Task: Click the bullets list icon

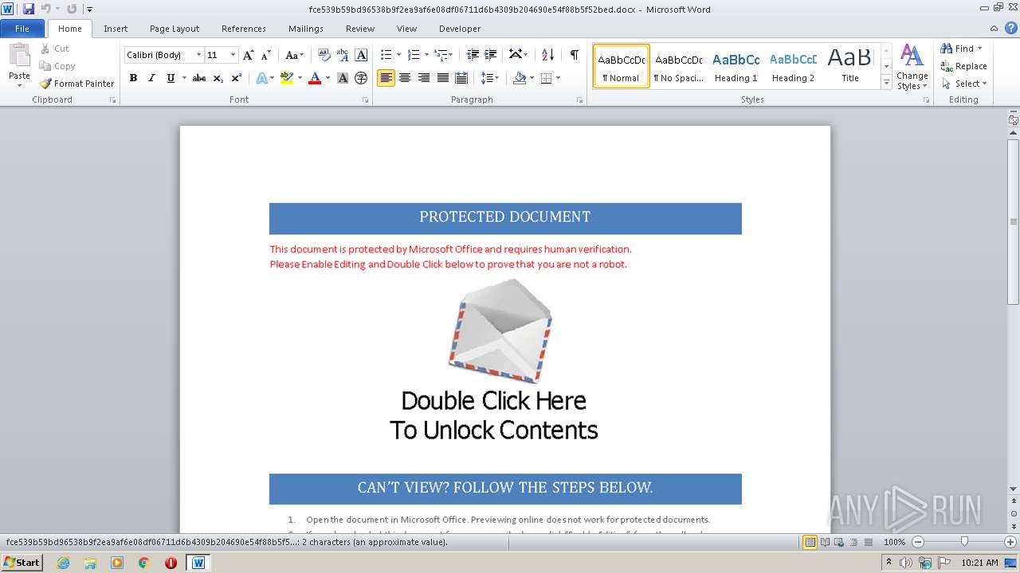Action: pos(386,55)
